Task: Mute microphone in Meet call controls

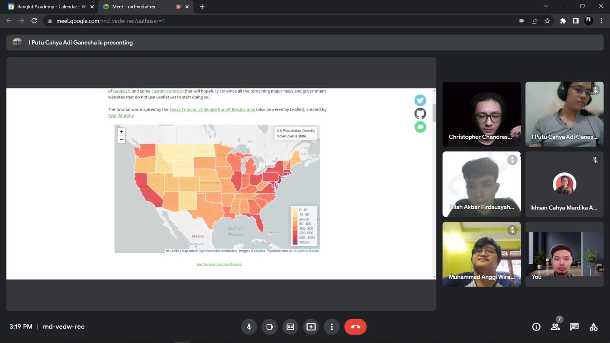Action: pyautogui.click(x=249, y=327)
